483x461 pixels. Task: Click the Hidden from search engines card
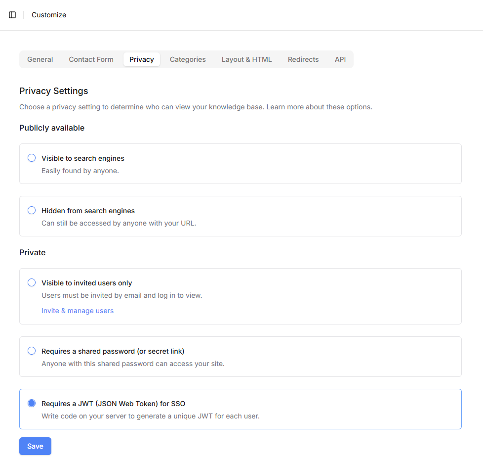click(x=241, y=216)
